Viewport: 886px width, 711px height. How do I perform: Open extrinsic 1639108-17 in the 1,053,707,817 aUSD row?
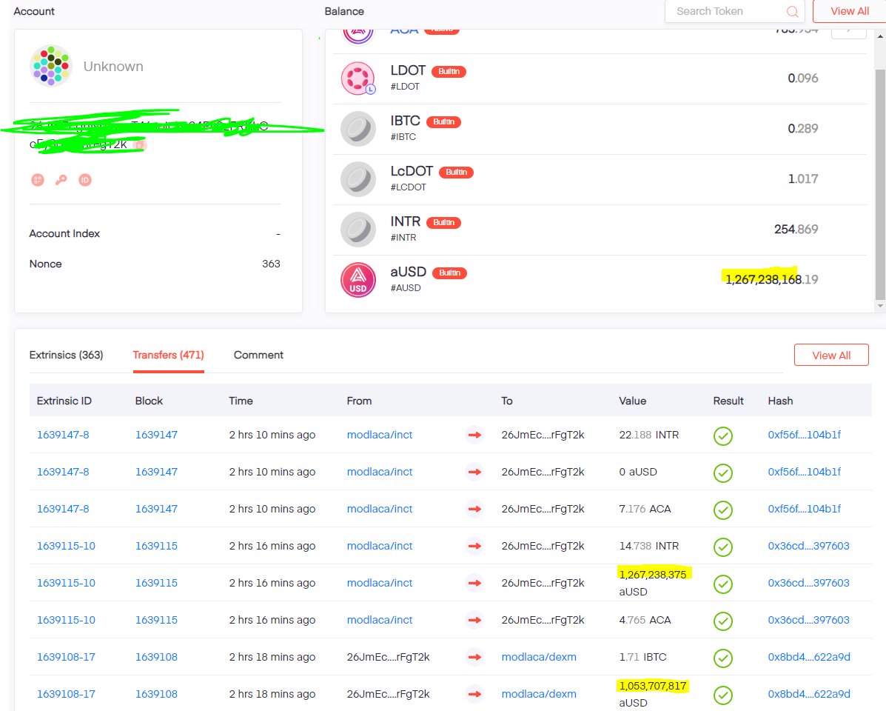tap(66, 693)
